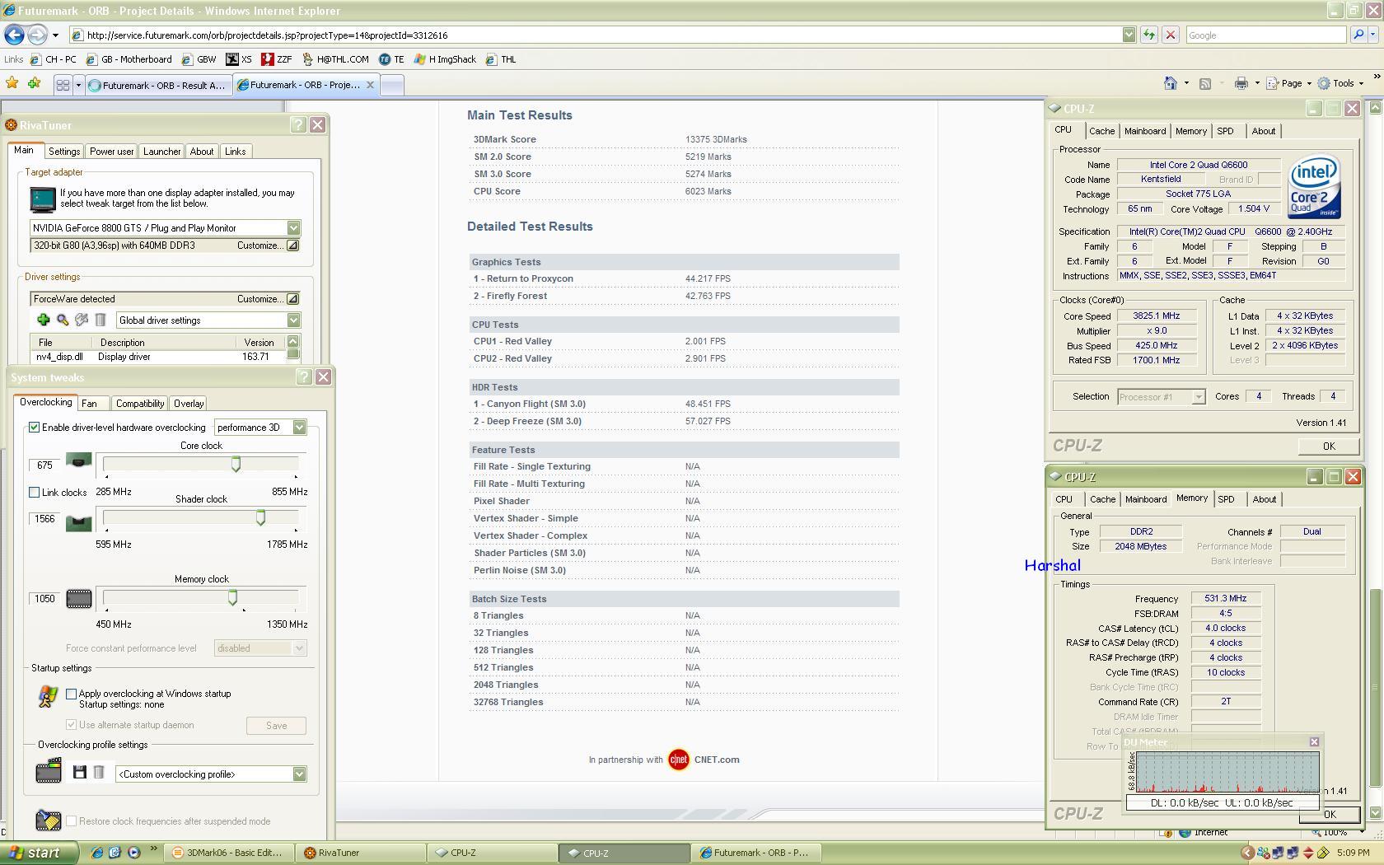Go back in Internet Explorer
The width and height of the screenshot is (1384, 865).
tap(14, 35)
